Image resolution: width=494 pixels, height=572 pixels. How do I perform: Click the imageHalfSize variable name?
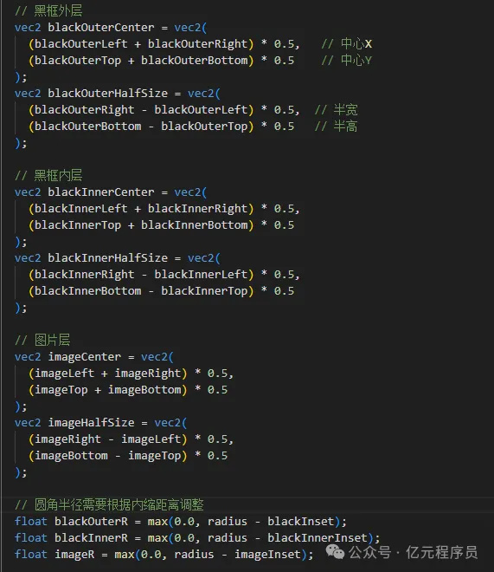point(91,422)
